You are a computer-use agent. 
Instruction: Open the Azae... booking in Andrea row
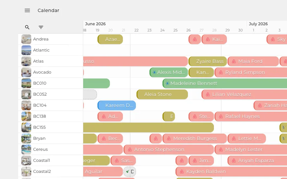tap(110, 39)
